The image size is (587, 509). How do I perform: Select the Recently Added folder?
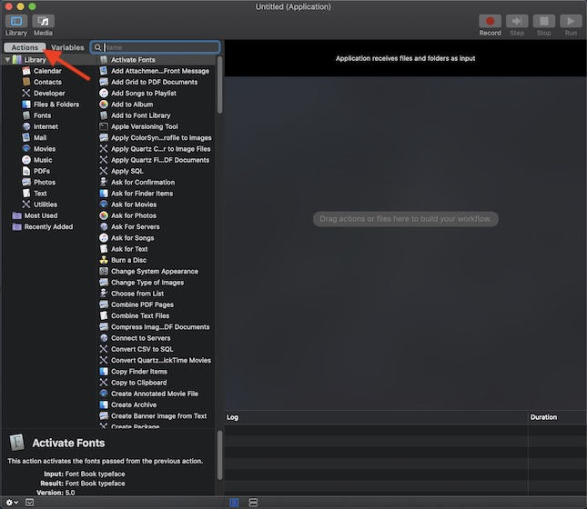coord(48,226)
